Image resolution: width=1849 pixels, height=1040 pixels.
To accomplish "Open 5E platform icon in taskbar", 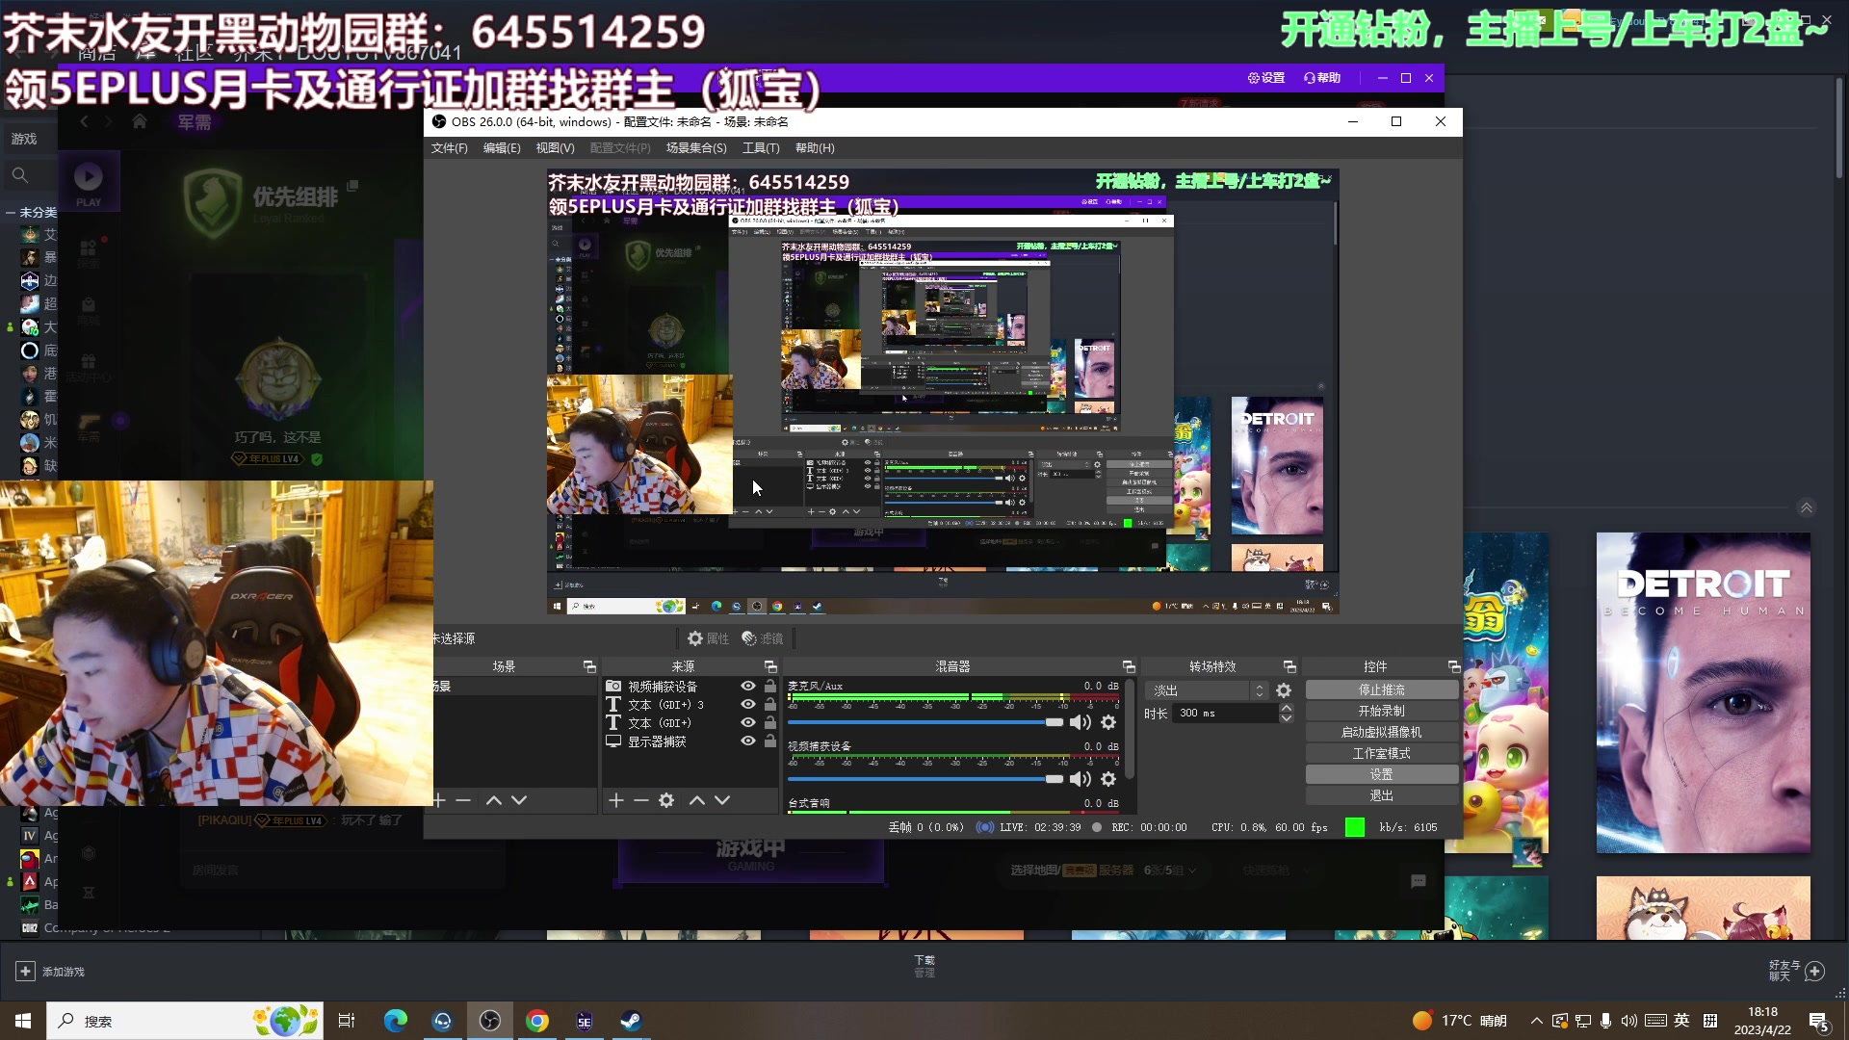I will point(585,1021).
